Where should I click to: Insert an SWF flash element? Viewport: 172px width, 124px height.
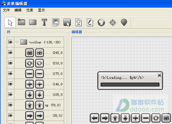(90, 22)
